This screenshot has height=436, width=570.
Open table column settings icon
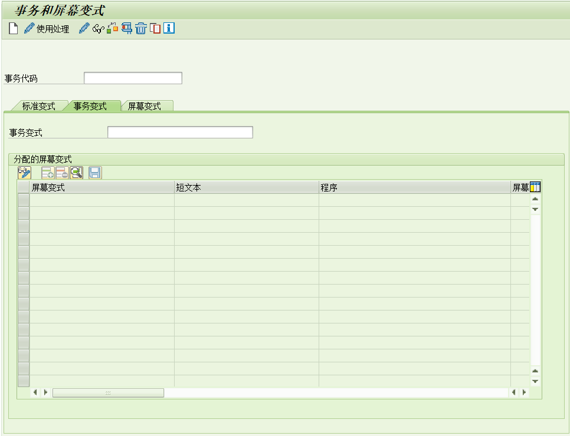click(535, 187)
